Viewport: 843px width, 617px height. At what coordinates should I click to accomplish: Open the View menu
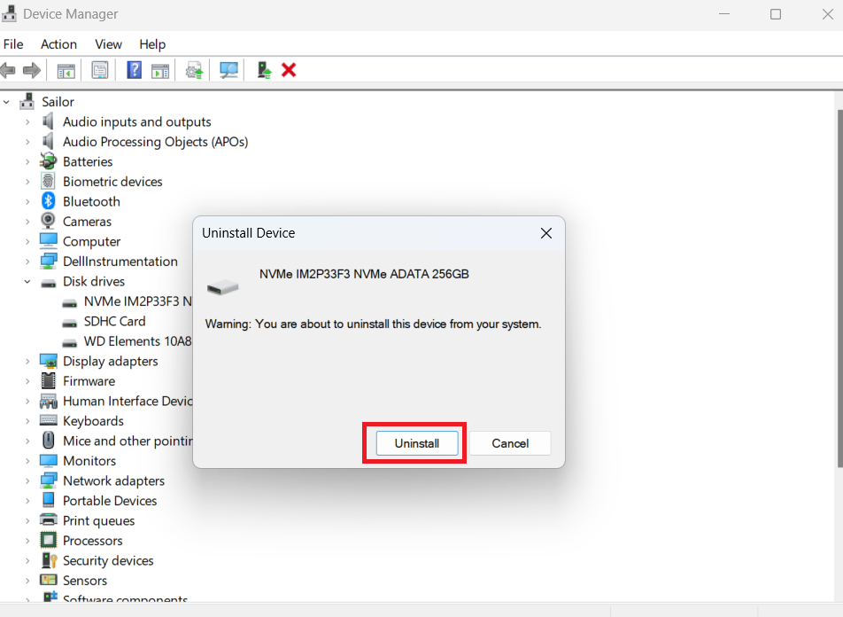coord(109,44)
